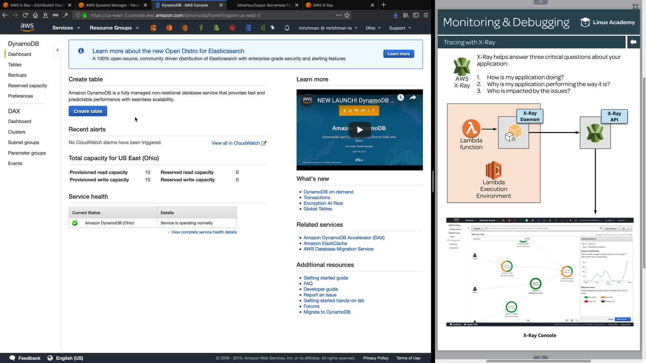Play the DynamoDB launch video
This screenshot has height=363, width=646.
[359, 130]
